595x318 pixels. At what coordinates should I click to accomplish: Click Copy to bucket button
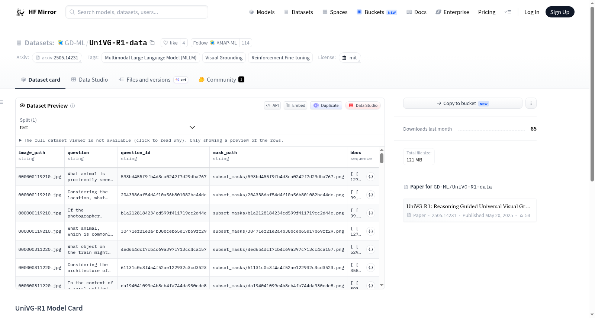pos(463,103)
